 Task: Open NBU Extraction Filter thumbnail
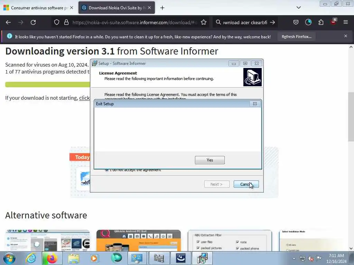(230, 241)
